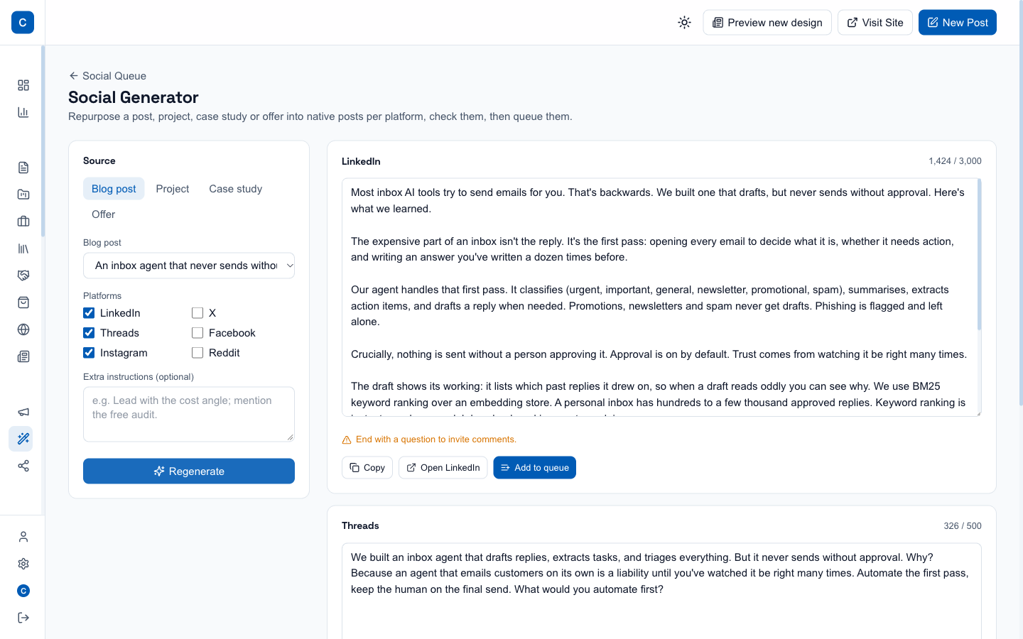
Task: Open the Blog post selection dropdown
Action: pos(189,266)
